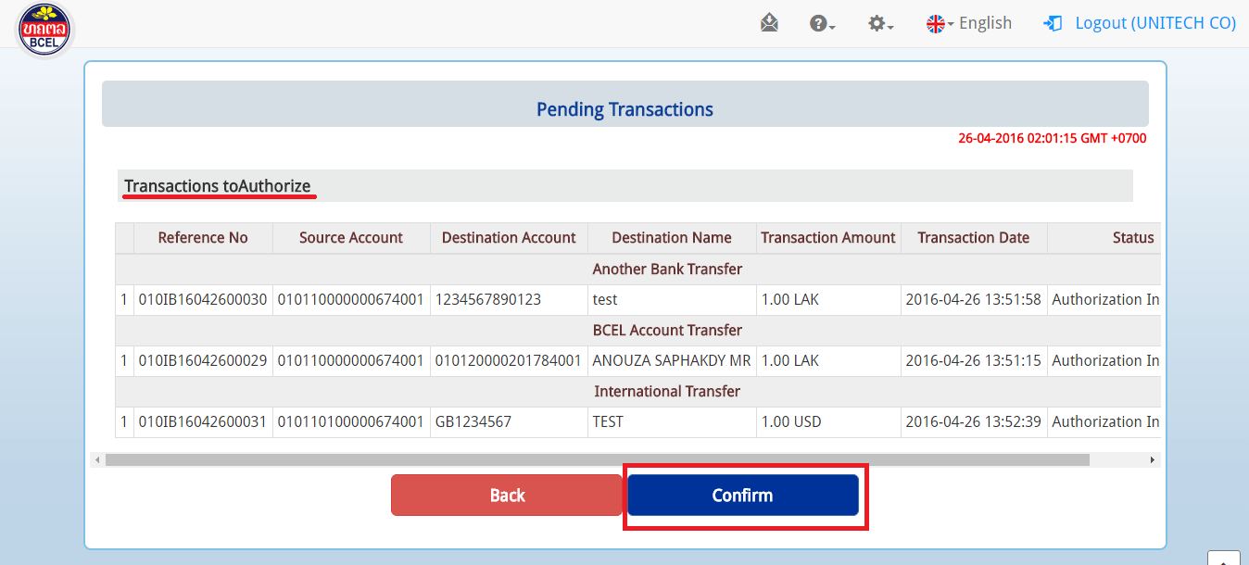The image size is (1249, 565).
Task: Confirm the pending transactions
Action: (743, 496)
